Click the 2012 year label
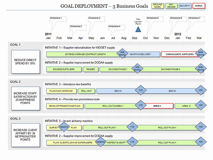This screenshot has width=213, height=160. (178, 34)
